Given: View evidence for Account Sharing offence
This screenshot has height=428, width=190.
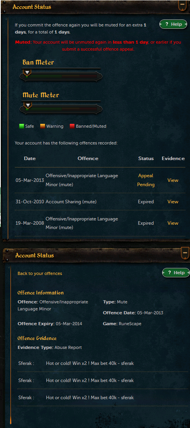Looking at the screenshot, I should coord(173,202).
